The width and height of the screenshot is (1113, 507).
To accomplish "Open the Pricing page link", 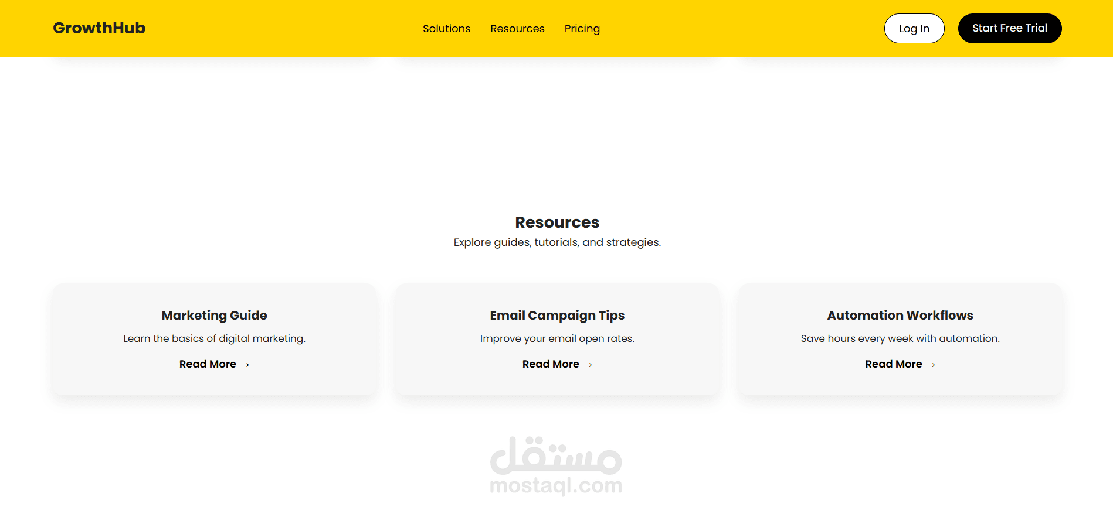I will [x=582, y=29].
